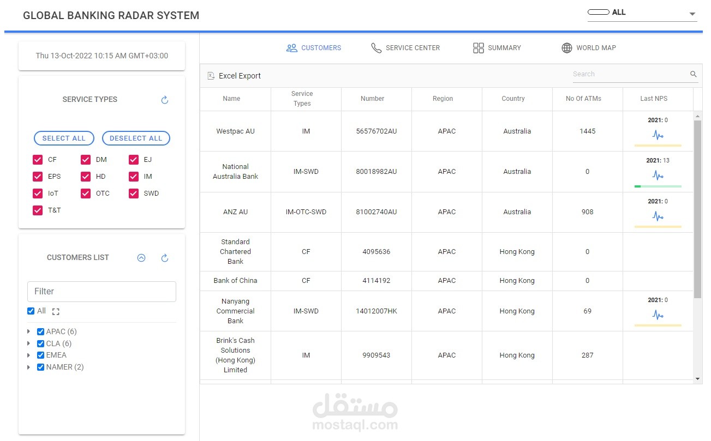Collapse the Customers List using circular chevron icon
Image resolution: width=711 pixels, height=441 pixels.
[x=141, y=257]
